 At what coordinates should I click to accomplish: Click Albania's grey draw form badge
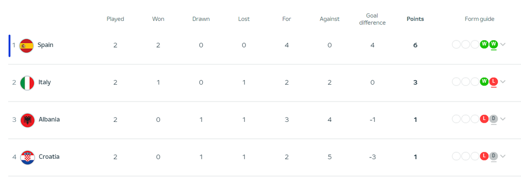[493, 119]
